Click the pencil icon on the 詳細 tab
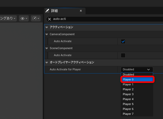This screenshot has width=163, height=119. point(47,11)
